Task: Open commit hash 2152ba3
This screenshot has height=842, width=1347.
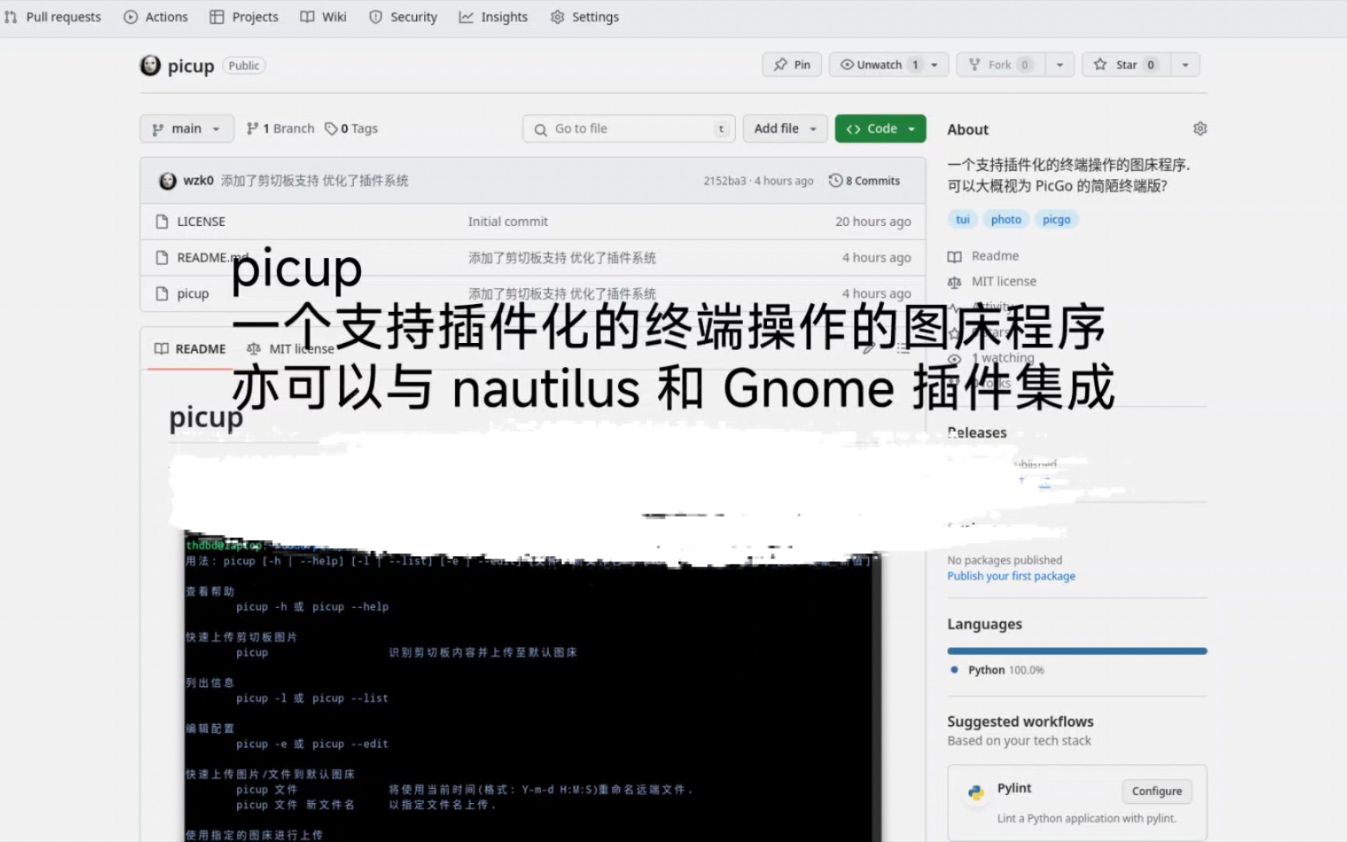Action: [725, 181]
